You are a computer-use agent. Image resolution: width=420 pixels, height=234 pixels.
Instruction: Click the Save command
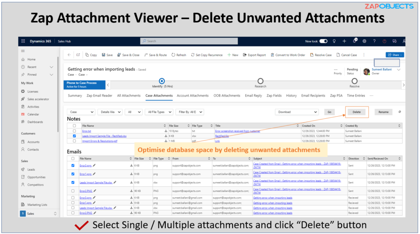[x=107, y=55]
